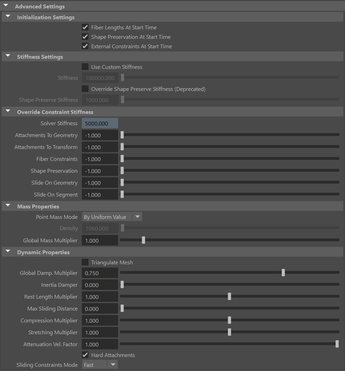Viewport: 345px width, 371px height.
Task: Toggle External Constraints At Start Time
Action: (85, 46)
